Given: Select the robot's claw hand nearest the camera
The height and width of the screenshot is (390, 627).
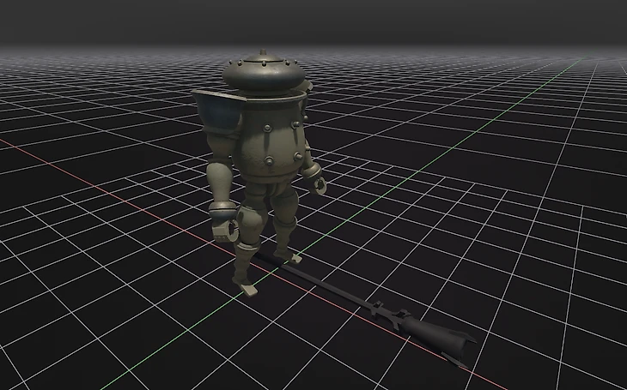Looking at the screenshot, I should (x=227, y=227).
